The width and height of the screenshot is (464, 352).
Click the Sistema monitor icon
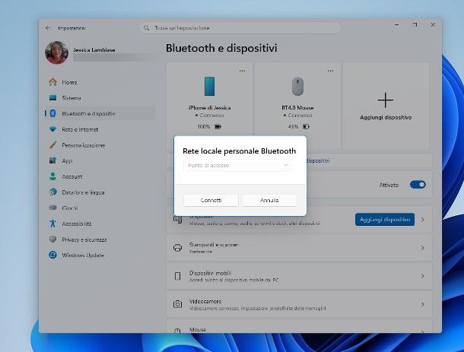pyautogui.click(x=53, y=97)
